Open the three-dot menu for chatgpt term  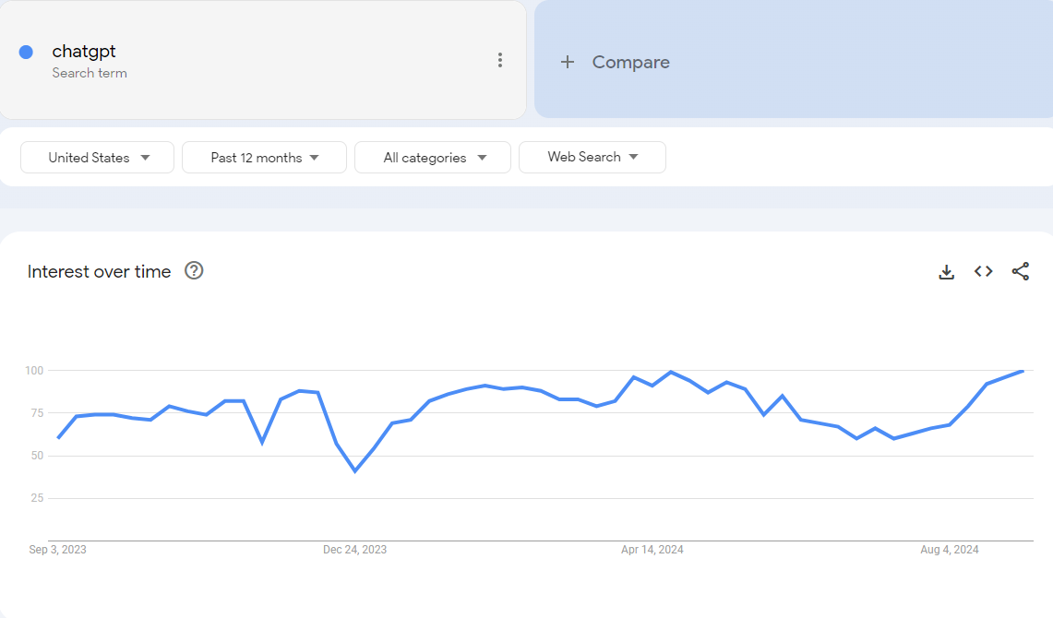click(499, 60)
